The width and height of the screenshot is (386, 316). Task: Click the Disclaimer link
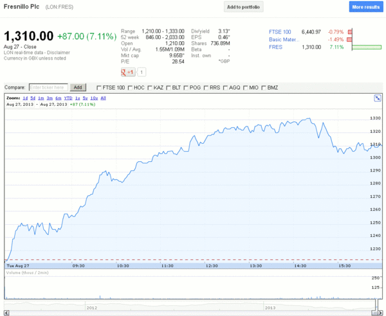59,53
